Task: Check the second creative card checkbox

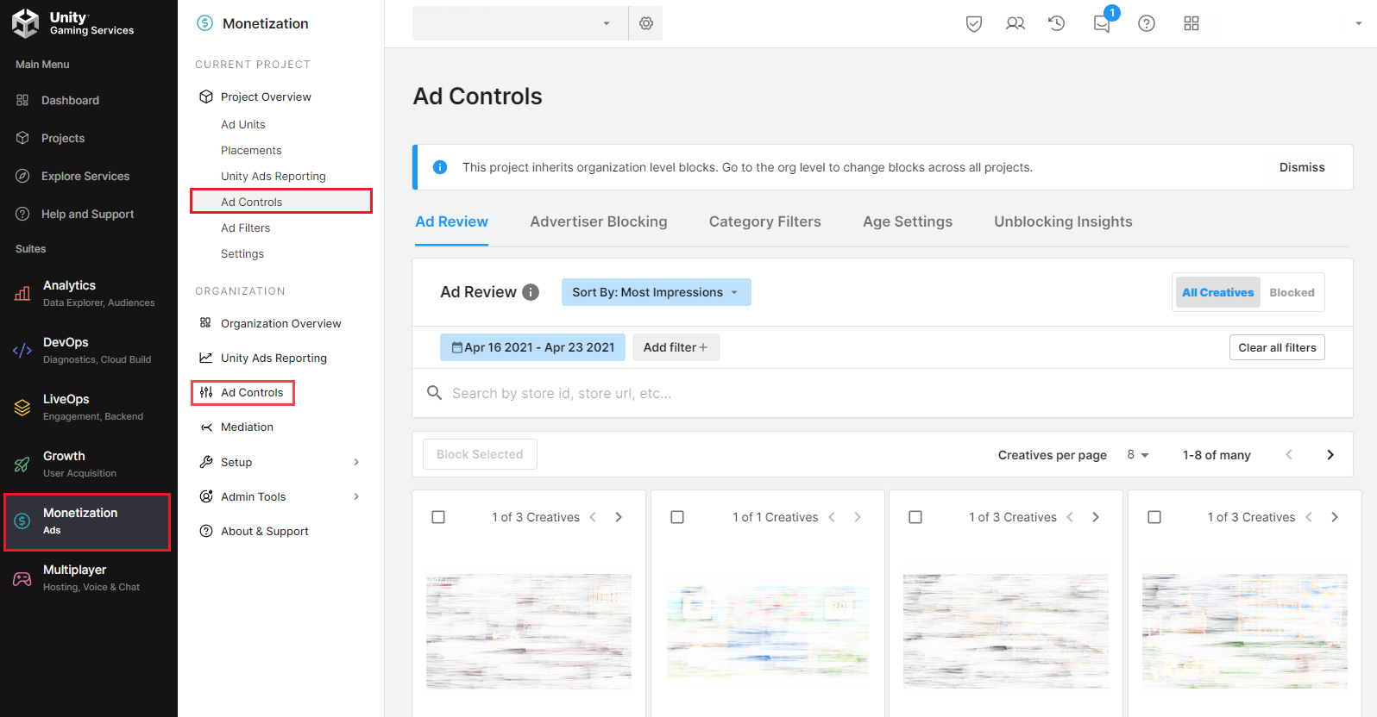Action: [677, 517]
